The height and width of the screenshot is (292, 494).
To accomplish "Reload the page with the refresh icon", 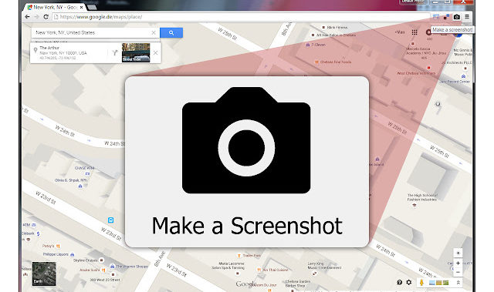I will (46, 17).
